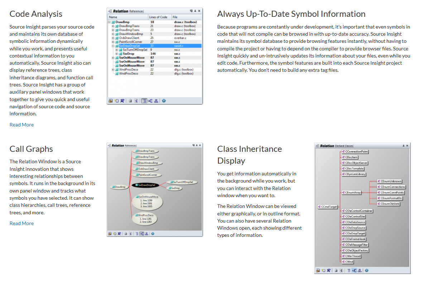
Task: Click the '146' lines value in SwDrop row
Action: click(153, 54)
